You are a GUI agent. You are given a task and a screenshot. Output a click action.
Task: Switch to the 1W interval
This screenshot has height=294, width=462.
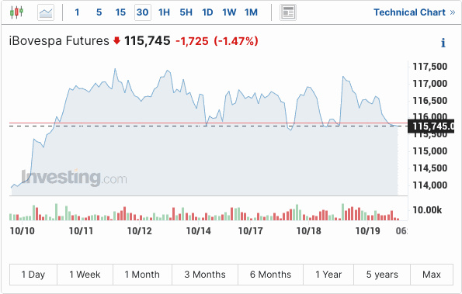pos(229,12)
